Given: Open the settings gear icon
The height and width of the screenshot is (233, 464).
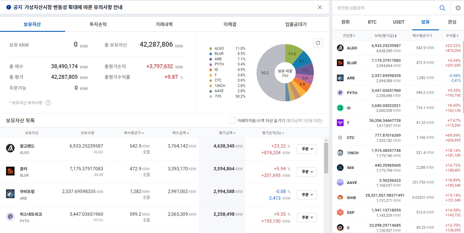Looking at the screenshot, I should pyautogui.click(x=458, y=8).
